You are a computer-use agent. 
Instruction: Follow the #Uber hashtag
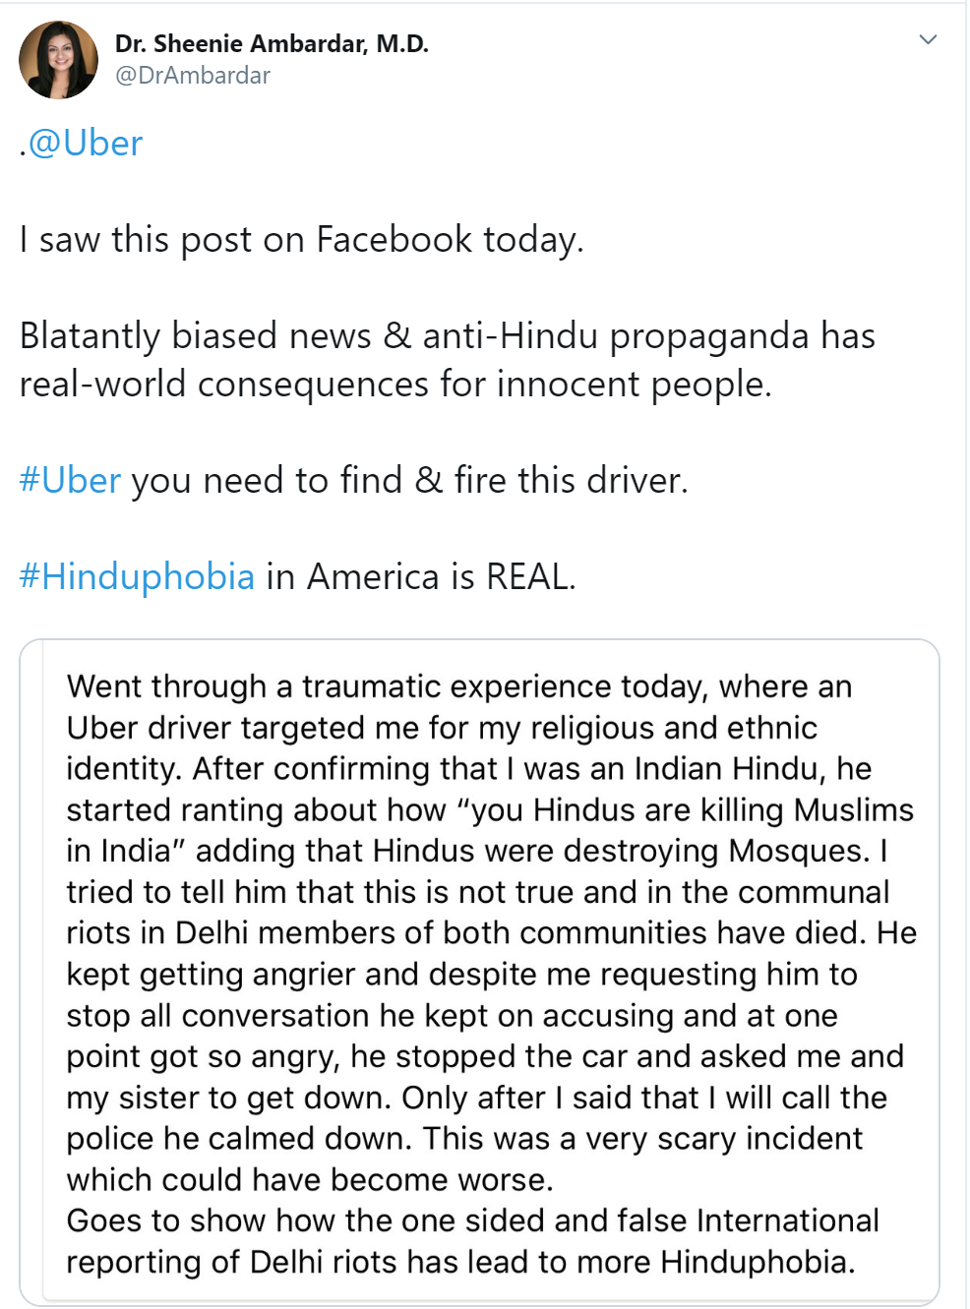point(70,481)
